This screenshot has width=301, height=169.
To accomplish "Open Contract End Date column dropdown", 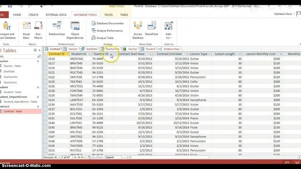I will point(187,54).
